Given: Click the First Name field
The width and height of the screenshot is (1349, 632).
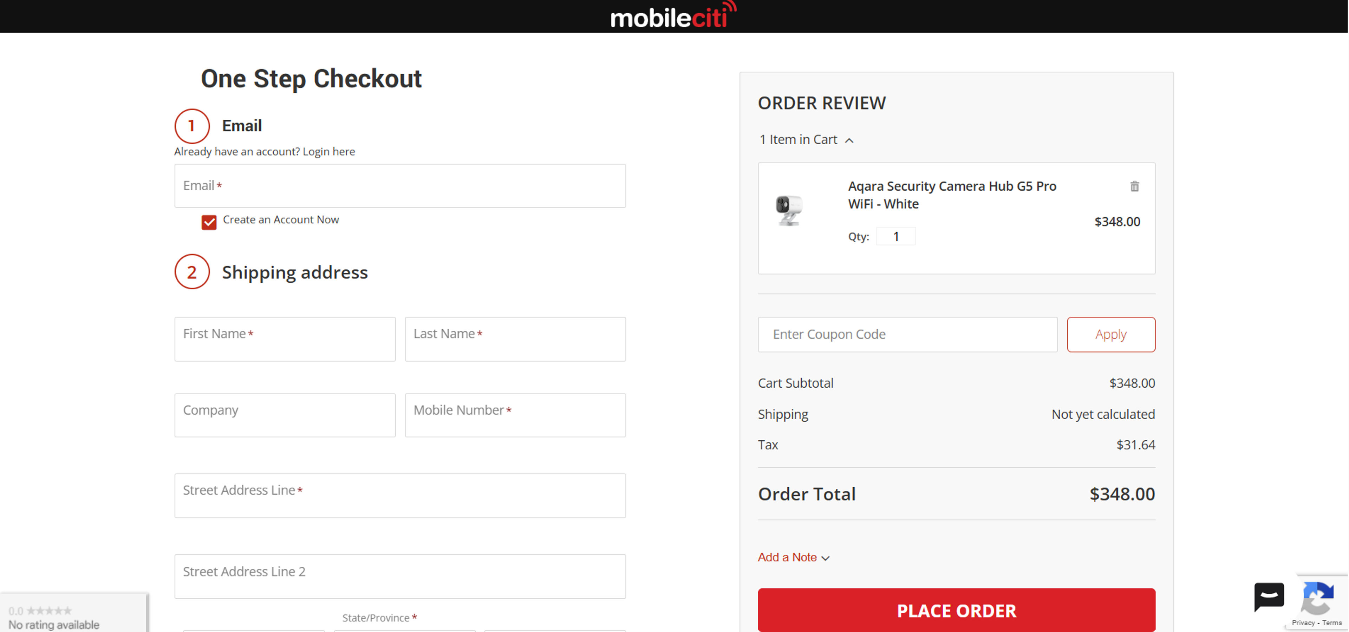Looking at the screenshot, I should coord(285,339).
